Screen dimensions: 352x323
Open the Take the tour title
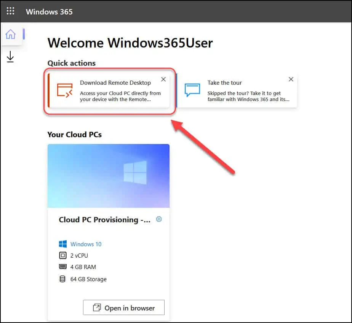tap(224, 83)
